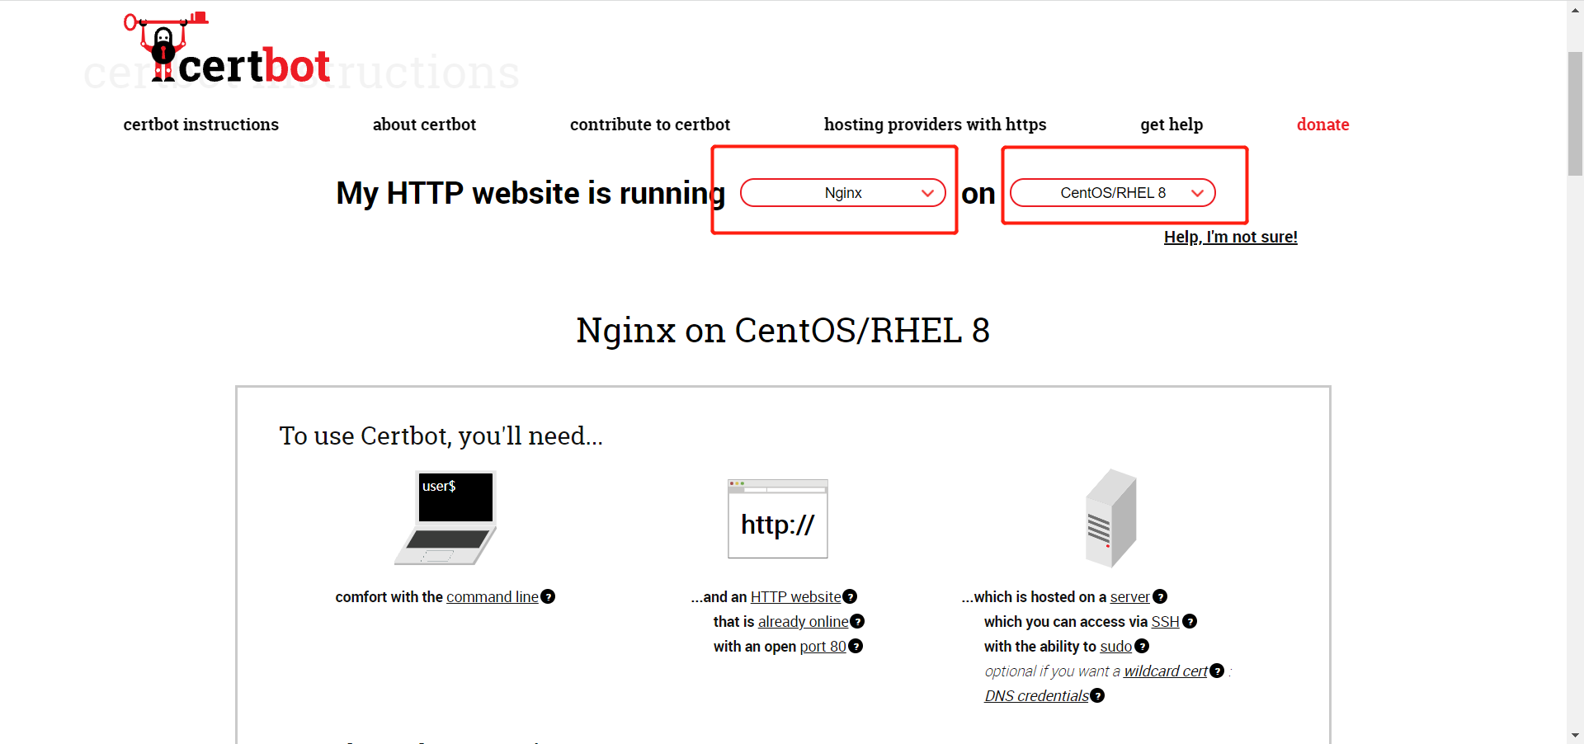
Task: Open the SSH link
Action: click(x=1165, y=622)
